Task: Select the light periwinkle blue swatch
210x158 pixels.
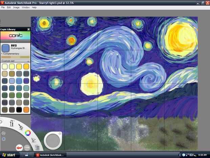Action: coord(12,81)
